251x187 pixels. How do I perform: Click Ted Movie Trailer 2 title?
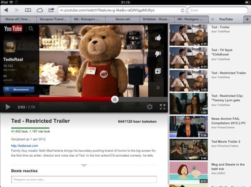[226, 141]
